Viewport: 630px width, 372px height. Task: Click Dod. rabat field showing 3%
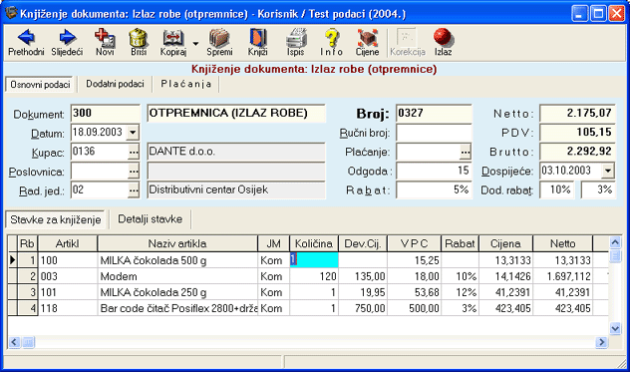598,189
